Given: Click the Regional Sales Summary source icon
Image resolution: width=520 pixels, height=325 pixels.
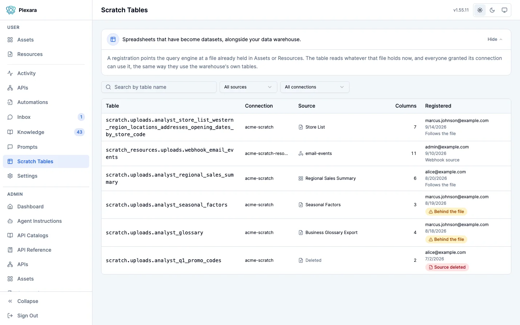Looking at the screenshot, I should tap(301, 178).
